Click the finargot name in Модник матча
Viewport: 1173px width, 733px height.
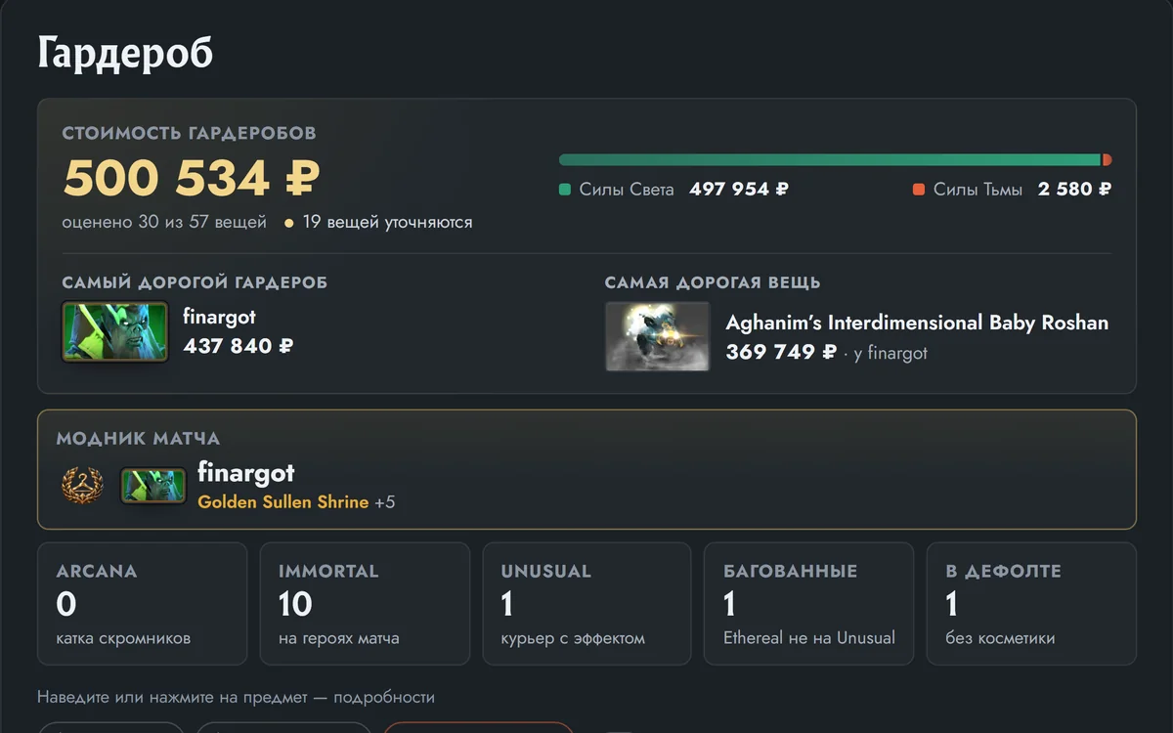pos(246,473)
